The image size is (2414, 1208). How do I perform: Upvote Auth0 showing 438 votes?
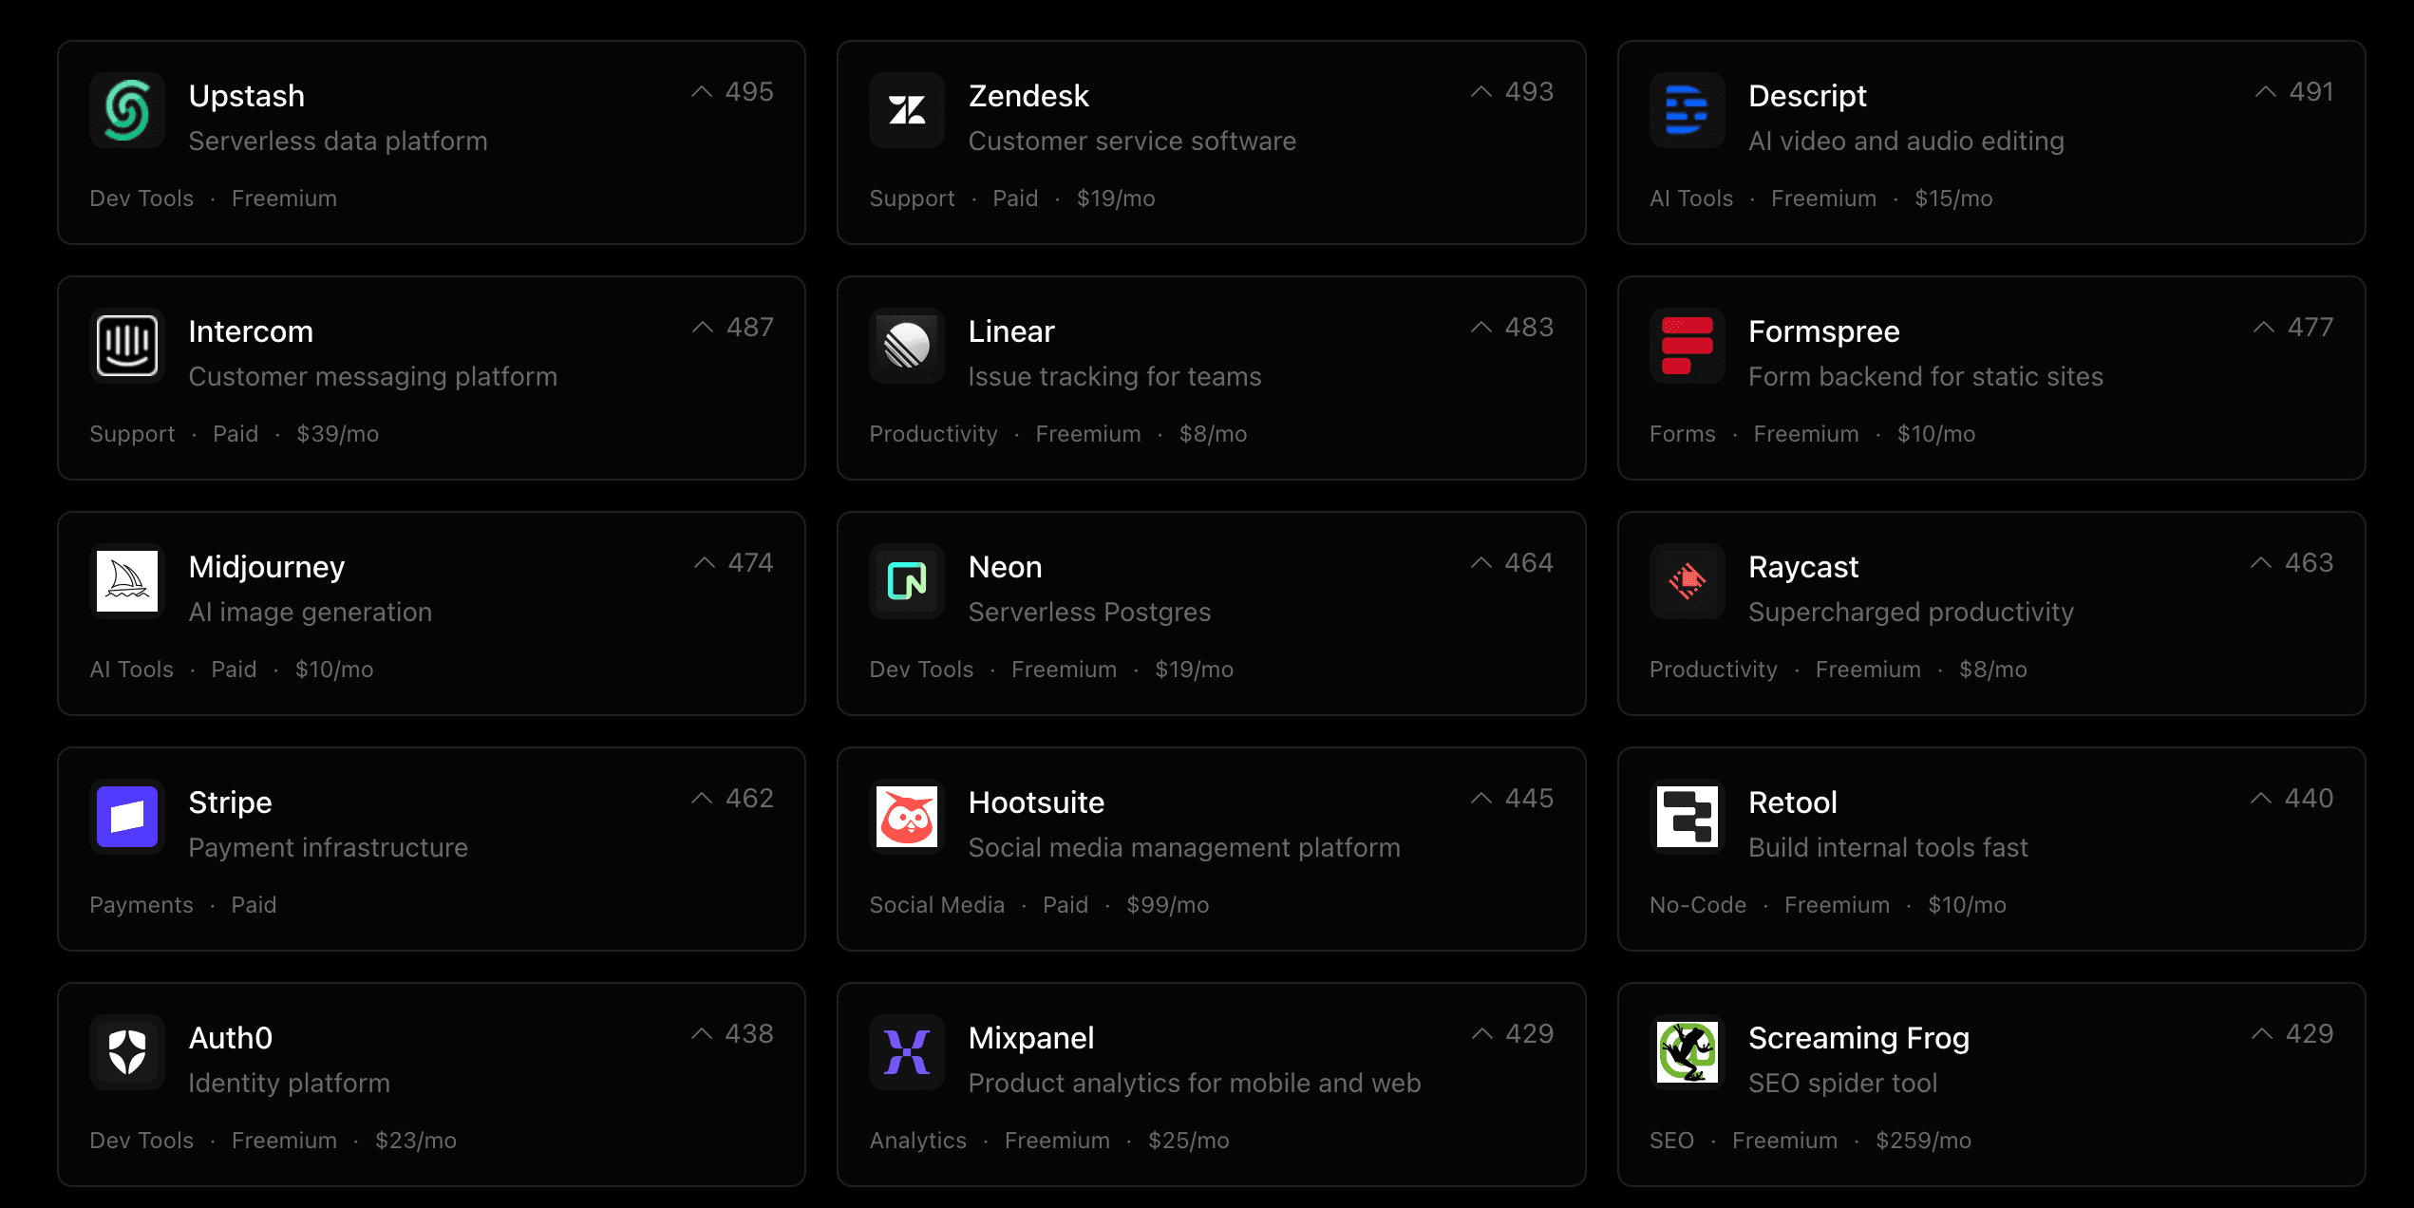click(702, 1034)
